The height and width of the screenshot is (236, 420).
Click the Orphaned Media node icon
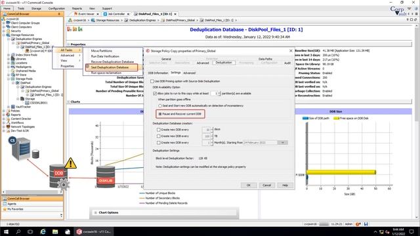point(13,71)
